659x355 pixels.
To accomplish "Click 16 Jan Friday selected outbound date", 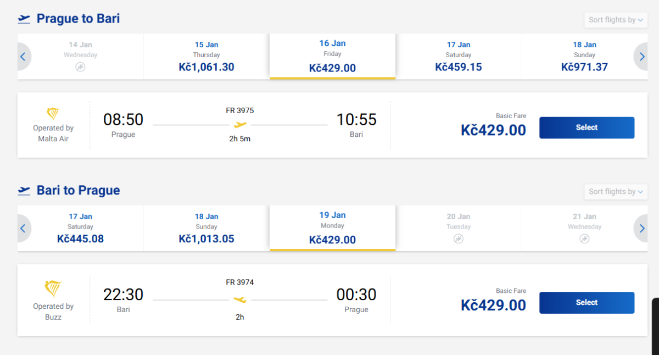I will pos(332,57).
